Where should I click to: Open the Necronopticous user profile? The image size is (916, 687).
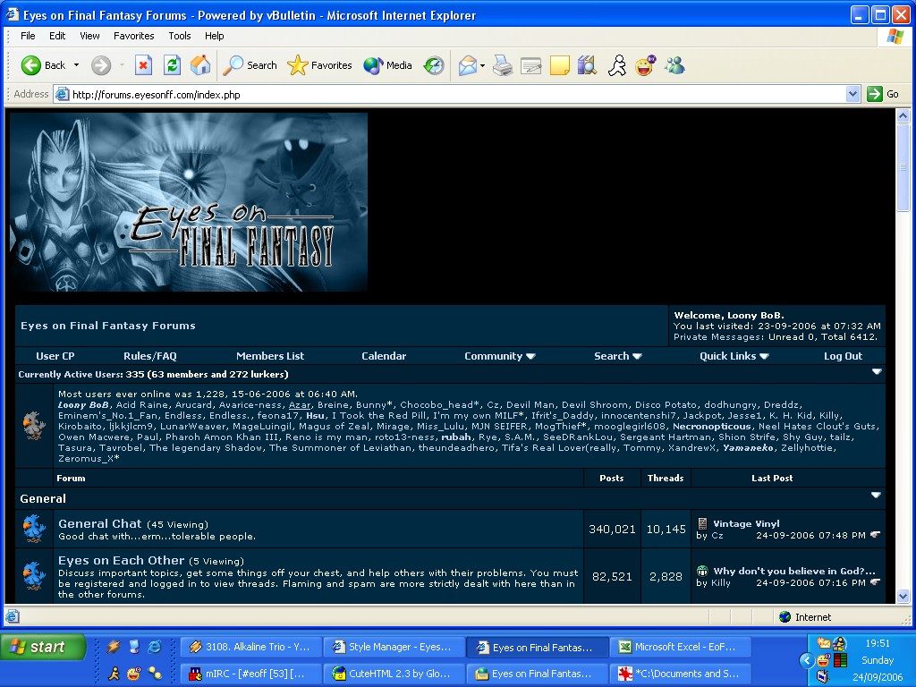pyautogui.click(x=711, y=427)
